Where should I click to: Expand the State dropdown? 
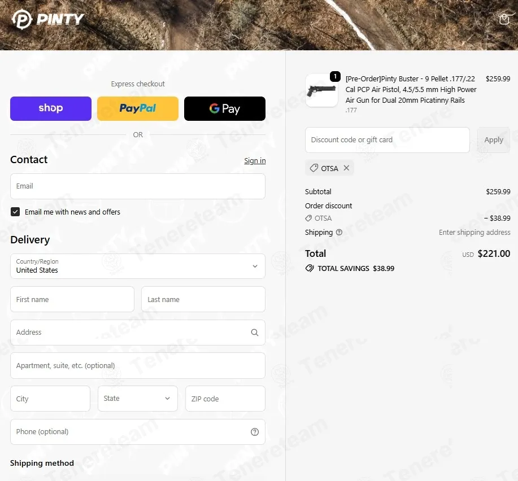pos(138,399)
